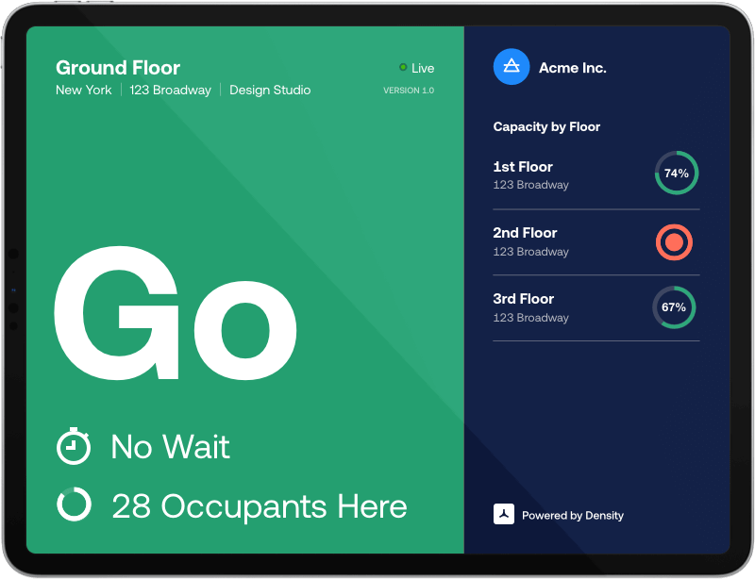Click the Acme Inc. company name
The height and width of the screenshot is (579, 755).
[x=573, y=68]
